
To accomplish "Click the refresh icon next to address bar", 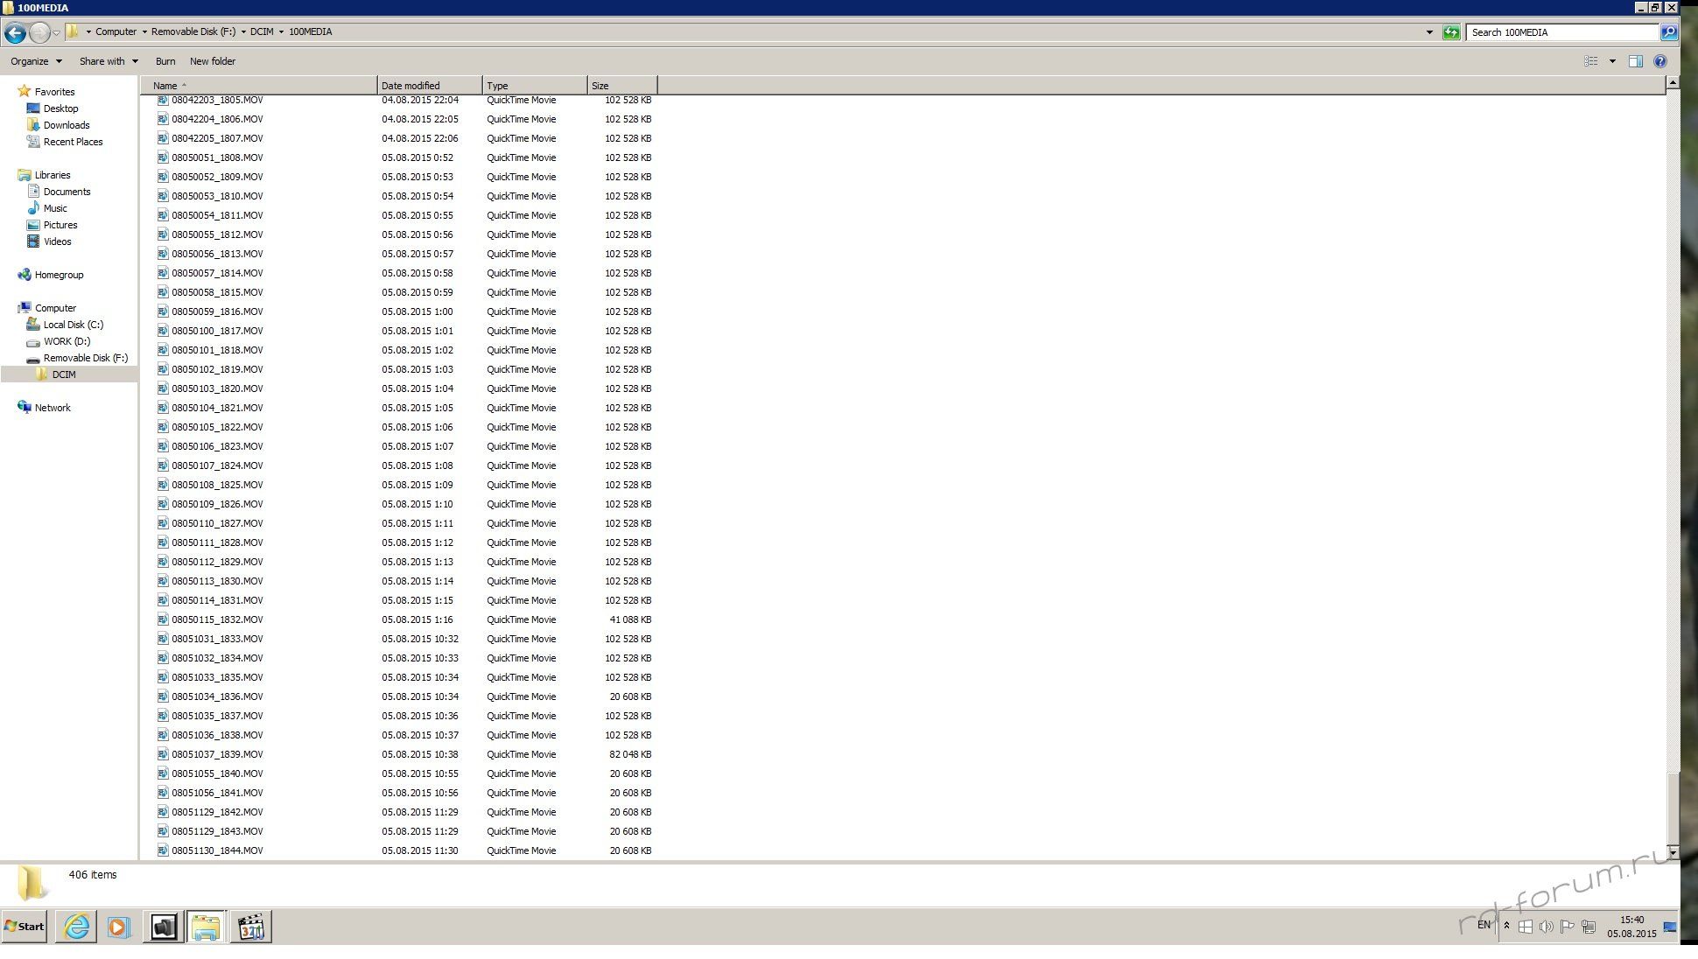I will pos(1451,32).
